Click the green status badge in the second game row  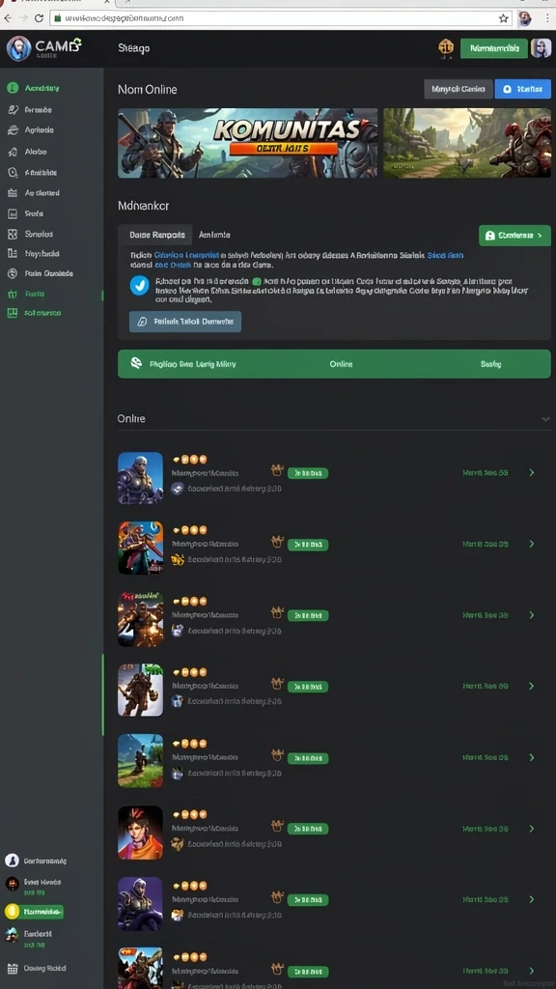pos(308,545)
